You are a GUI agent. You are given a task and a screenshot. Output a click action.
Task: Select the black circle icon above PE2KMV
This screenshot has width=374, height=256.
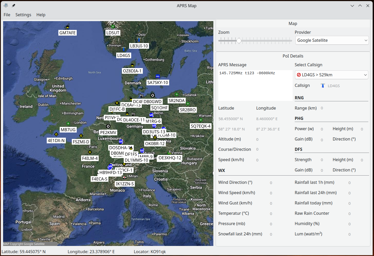(x=108, y=126)
